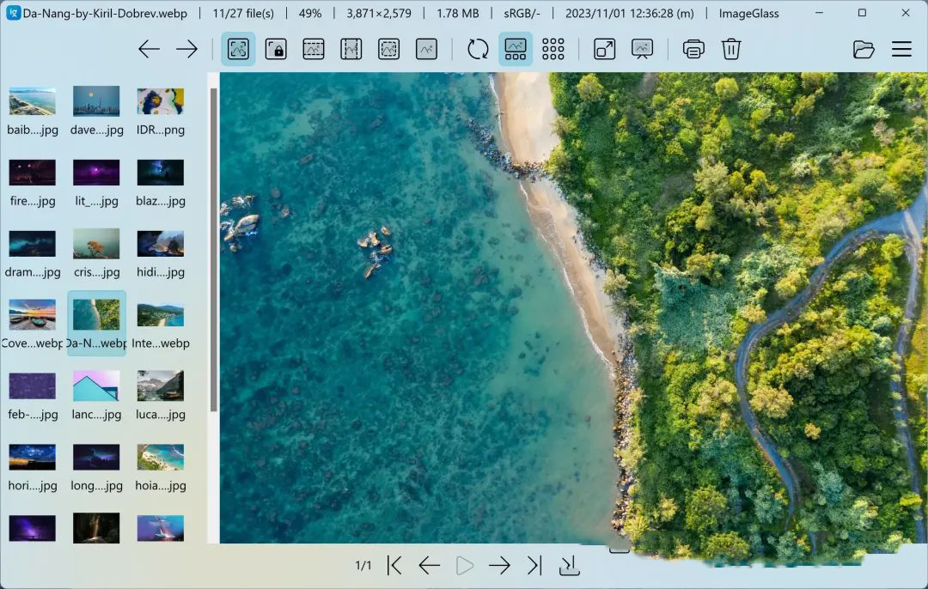Click the 1/1 frame counter

[x=363, y=566]
